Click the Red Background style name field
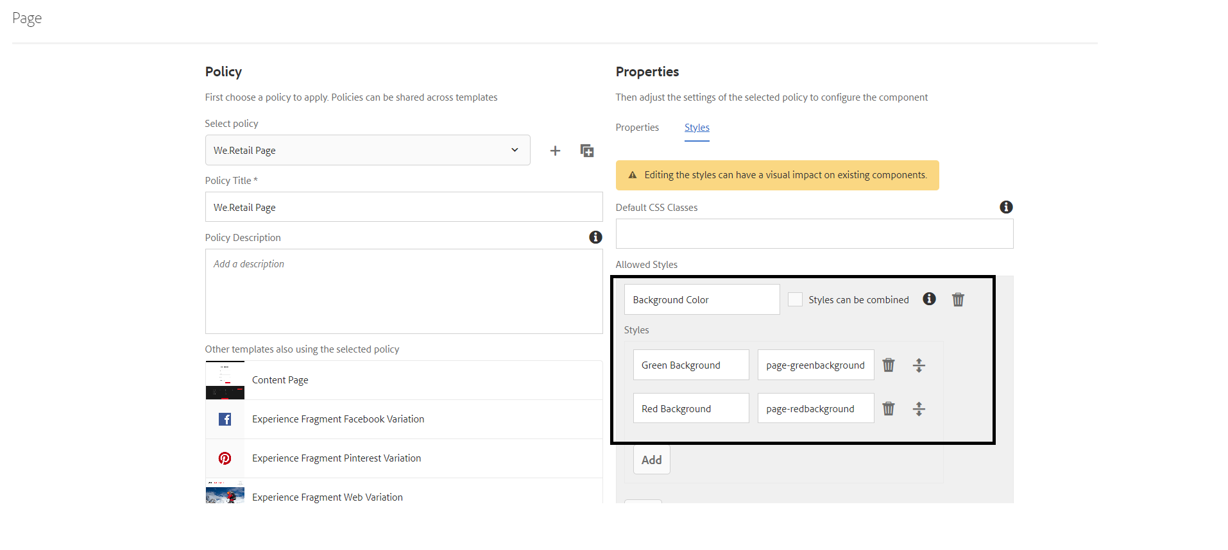 [691, 408]
